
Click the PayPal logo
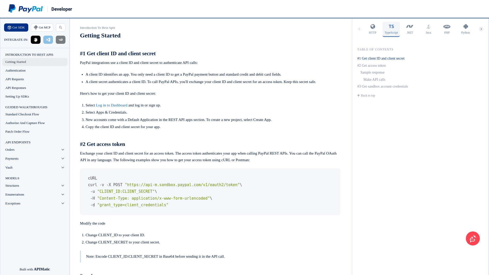25,9
